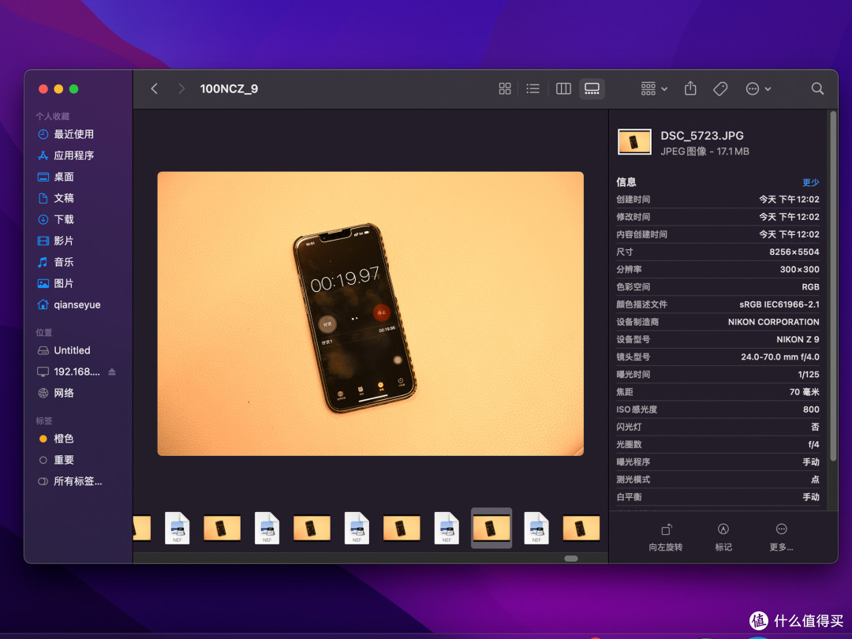
Task: Filter by the 重要 tag
Action: coord(64,460)
